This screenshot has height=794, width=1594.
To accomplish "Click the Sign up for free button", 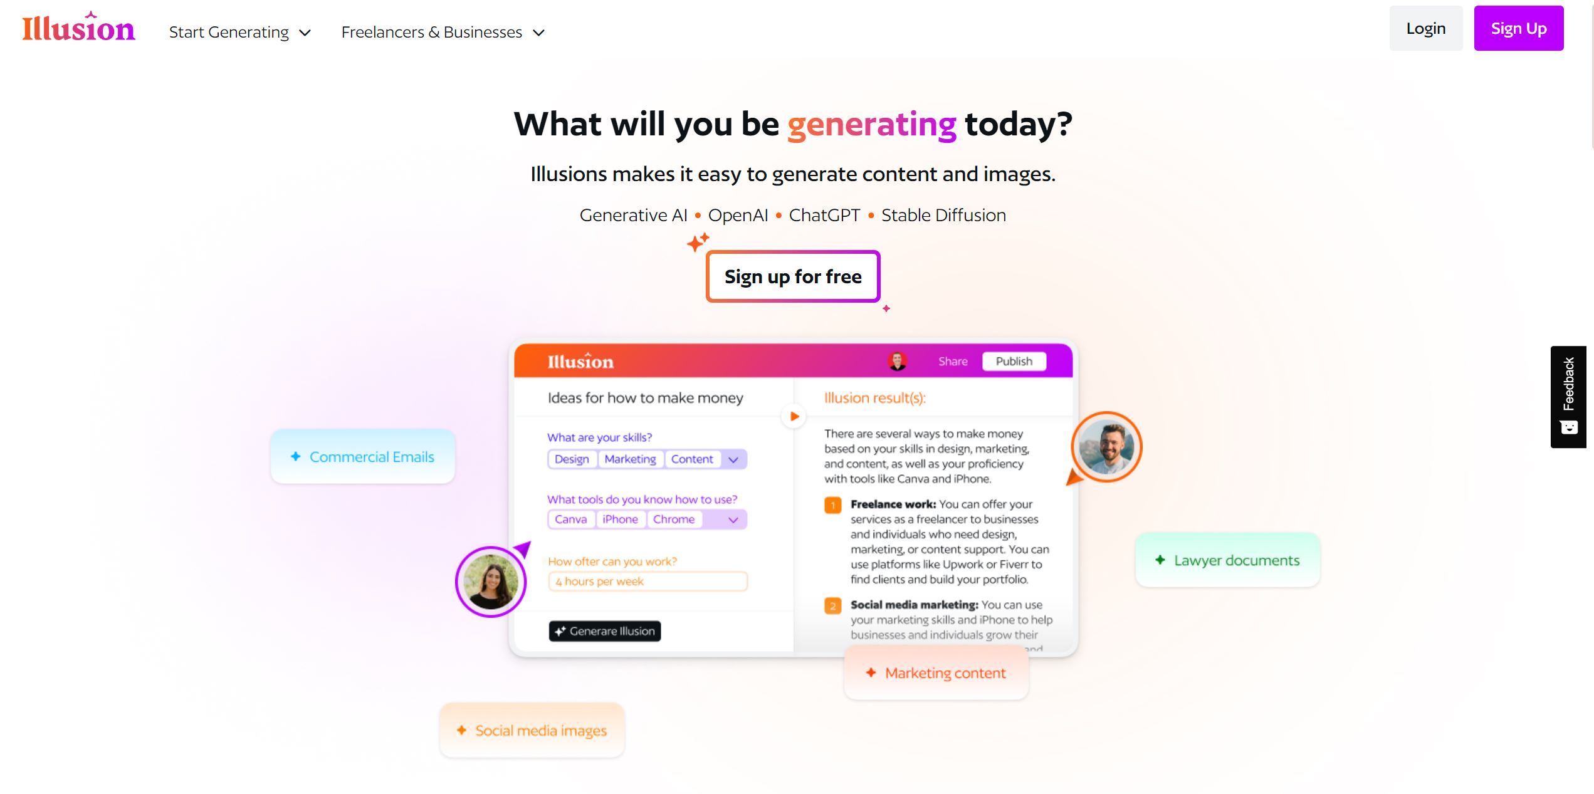I will click(793, 274).
